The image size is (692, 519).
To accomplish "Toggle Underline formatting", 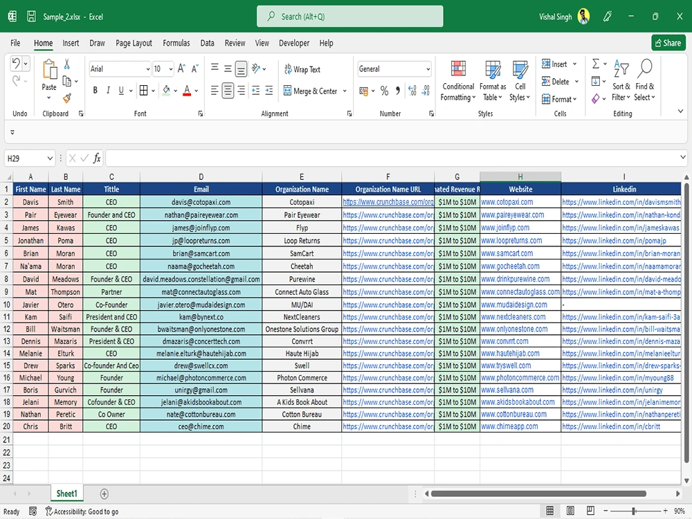I will pyautogui.click(x=121, y=91).
